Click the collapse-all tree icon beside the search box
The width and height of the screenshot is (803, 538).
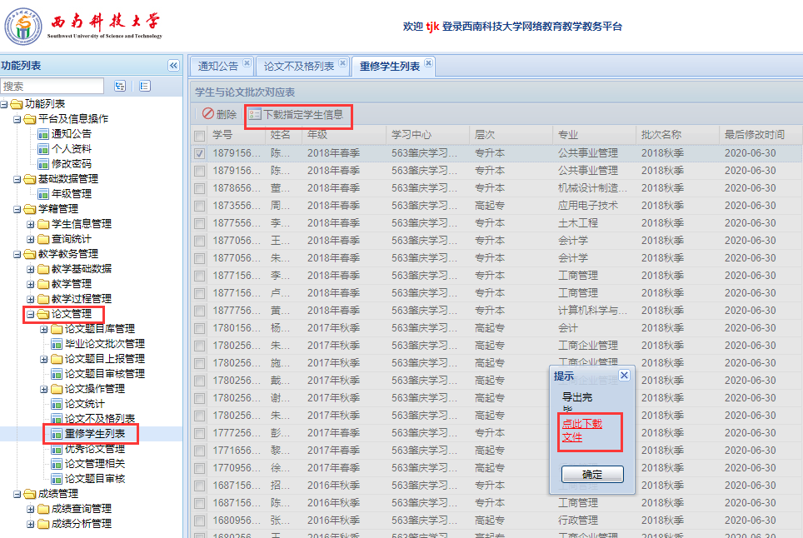click(145, 86)
